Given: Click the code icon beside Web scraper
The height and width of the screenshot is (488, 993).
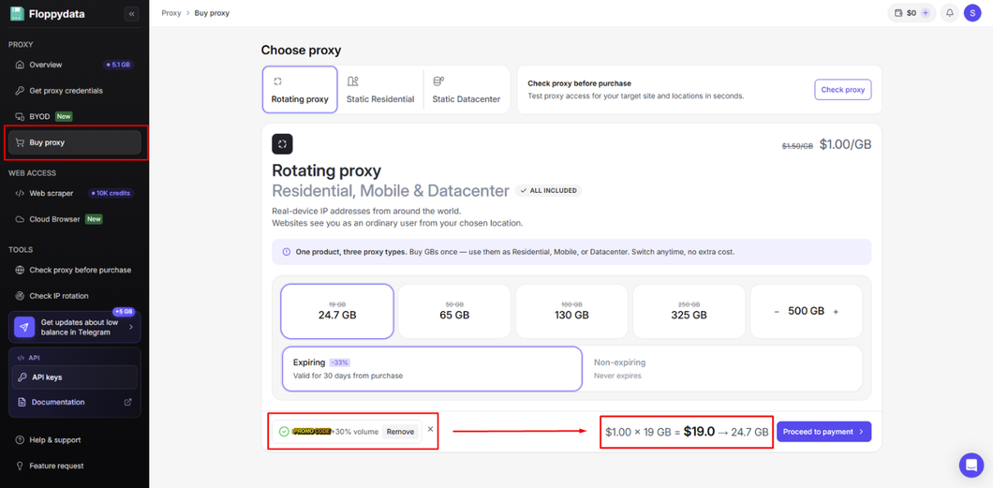Looking at the screenshot, I should click(x=20, y=193).
